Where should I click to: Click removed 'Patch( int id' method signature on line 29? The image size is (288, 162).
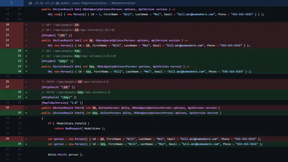click(85, 108)
